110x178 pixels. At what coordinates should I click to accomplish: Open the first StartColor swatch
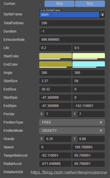click(55, 56)
